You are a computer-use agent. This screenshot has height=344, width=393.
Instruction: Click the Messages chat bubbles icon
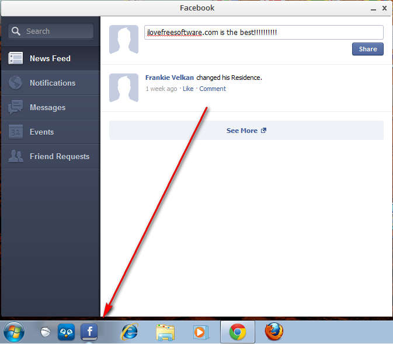coord(15,107)
